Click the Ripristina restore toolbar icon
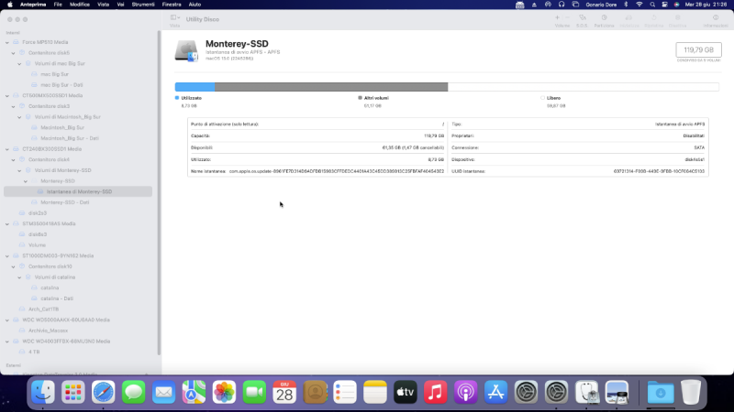This screenshot has height=412, width=734. pos(654,17)
